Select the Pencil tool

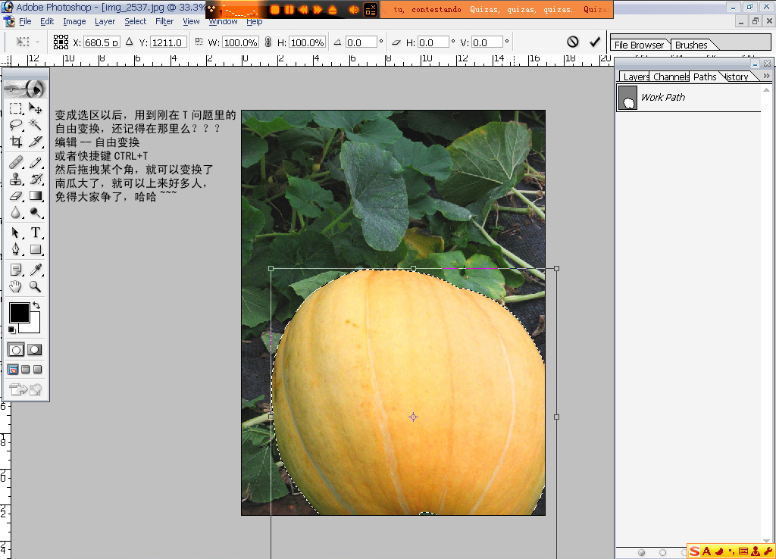[x=35, y=162]
